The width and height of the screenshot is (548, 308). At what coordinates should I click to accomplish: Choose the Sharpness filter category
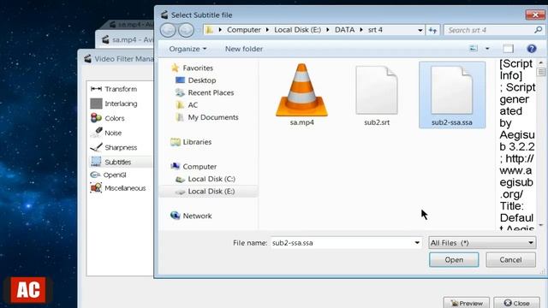pos(114,148)
